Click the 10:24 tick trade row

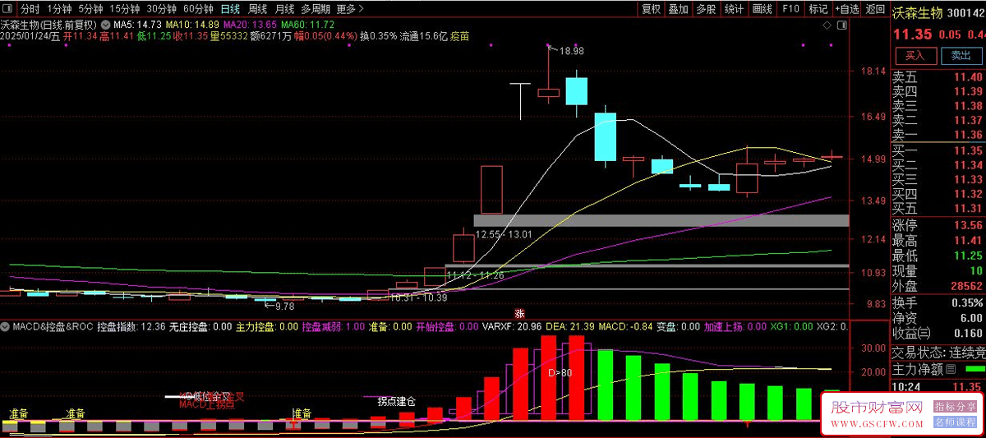click(938, 385)
